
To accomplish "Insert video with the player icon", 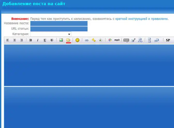I will (110, 40).
